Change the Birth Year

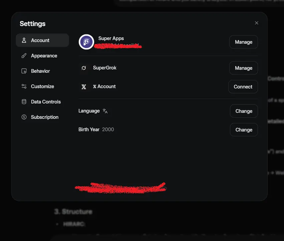[x=244, y=130]
